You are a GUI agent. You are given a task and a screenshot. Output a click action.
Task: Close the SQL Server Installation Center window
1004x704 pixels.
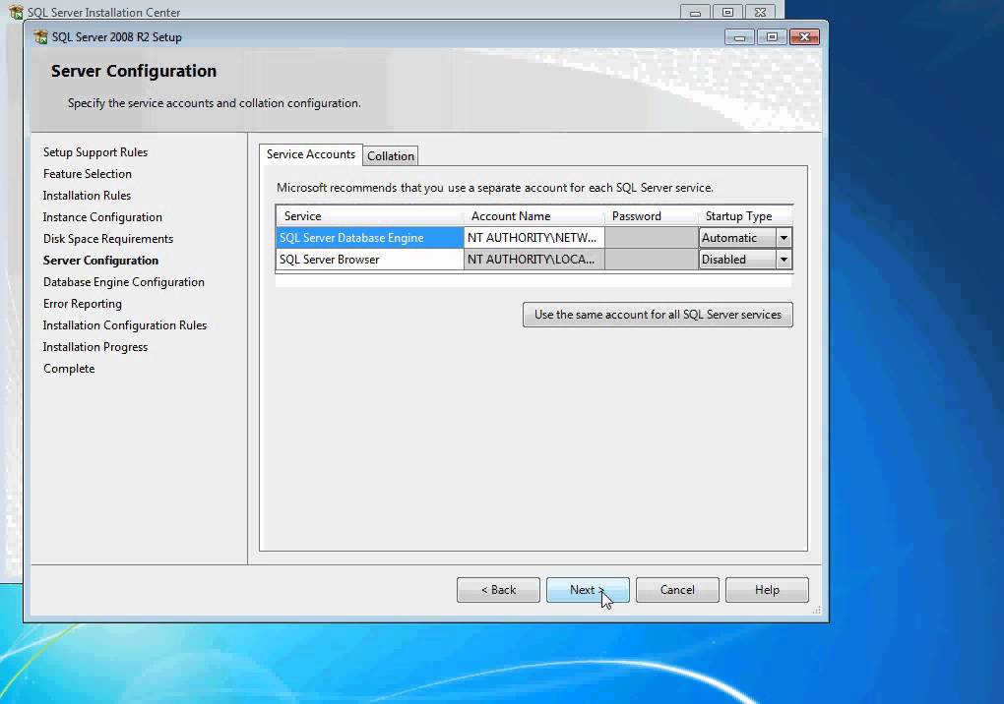pos(760,12)
